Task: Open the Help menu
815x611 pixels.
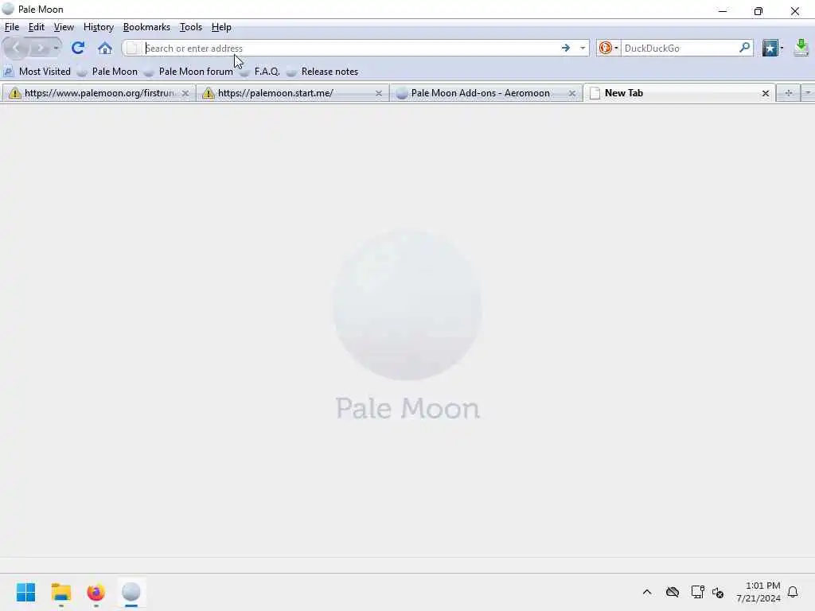Action: (221, 27)
